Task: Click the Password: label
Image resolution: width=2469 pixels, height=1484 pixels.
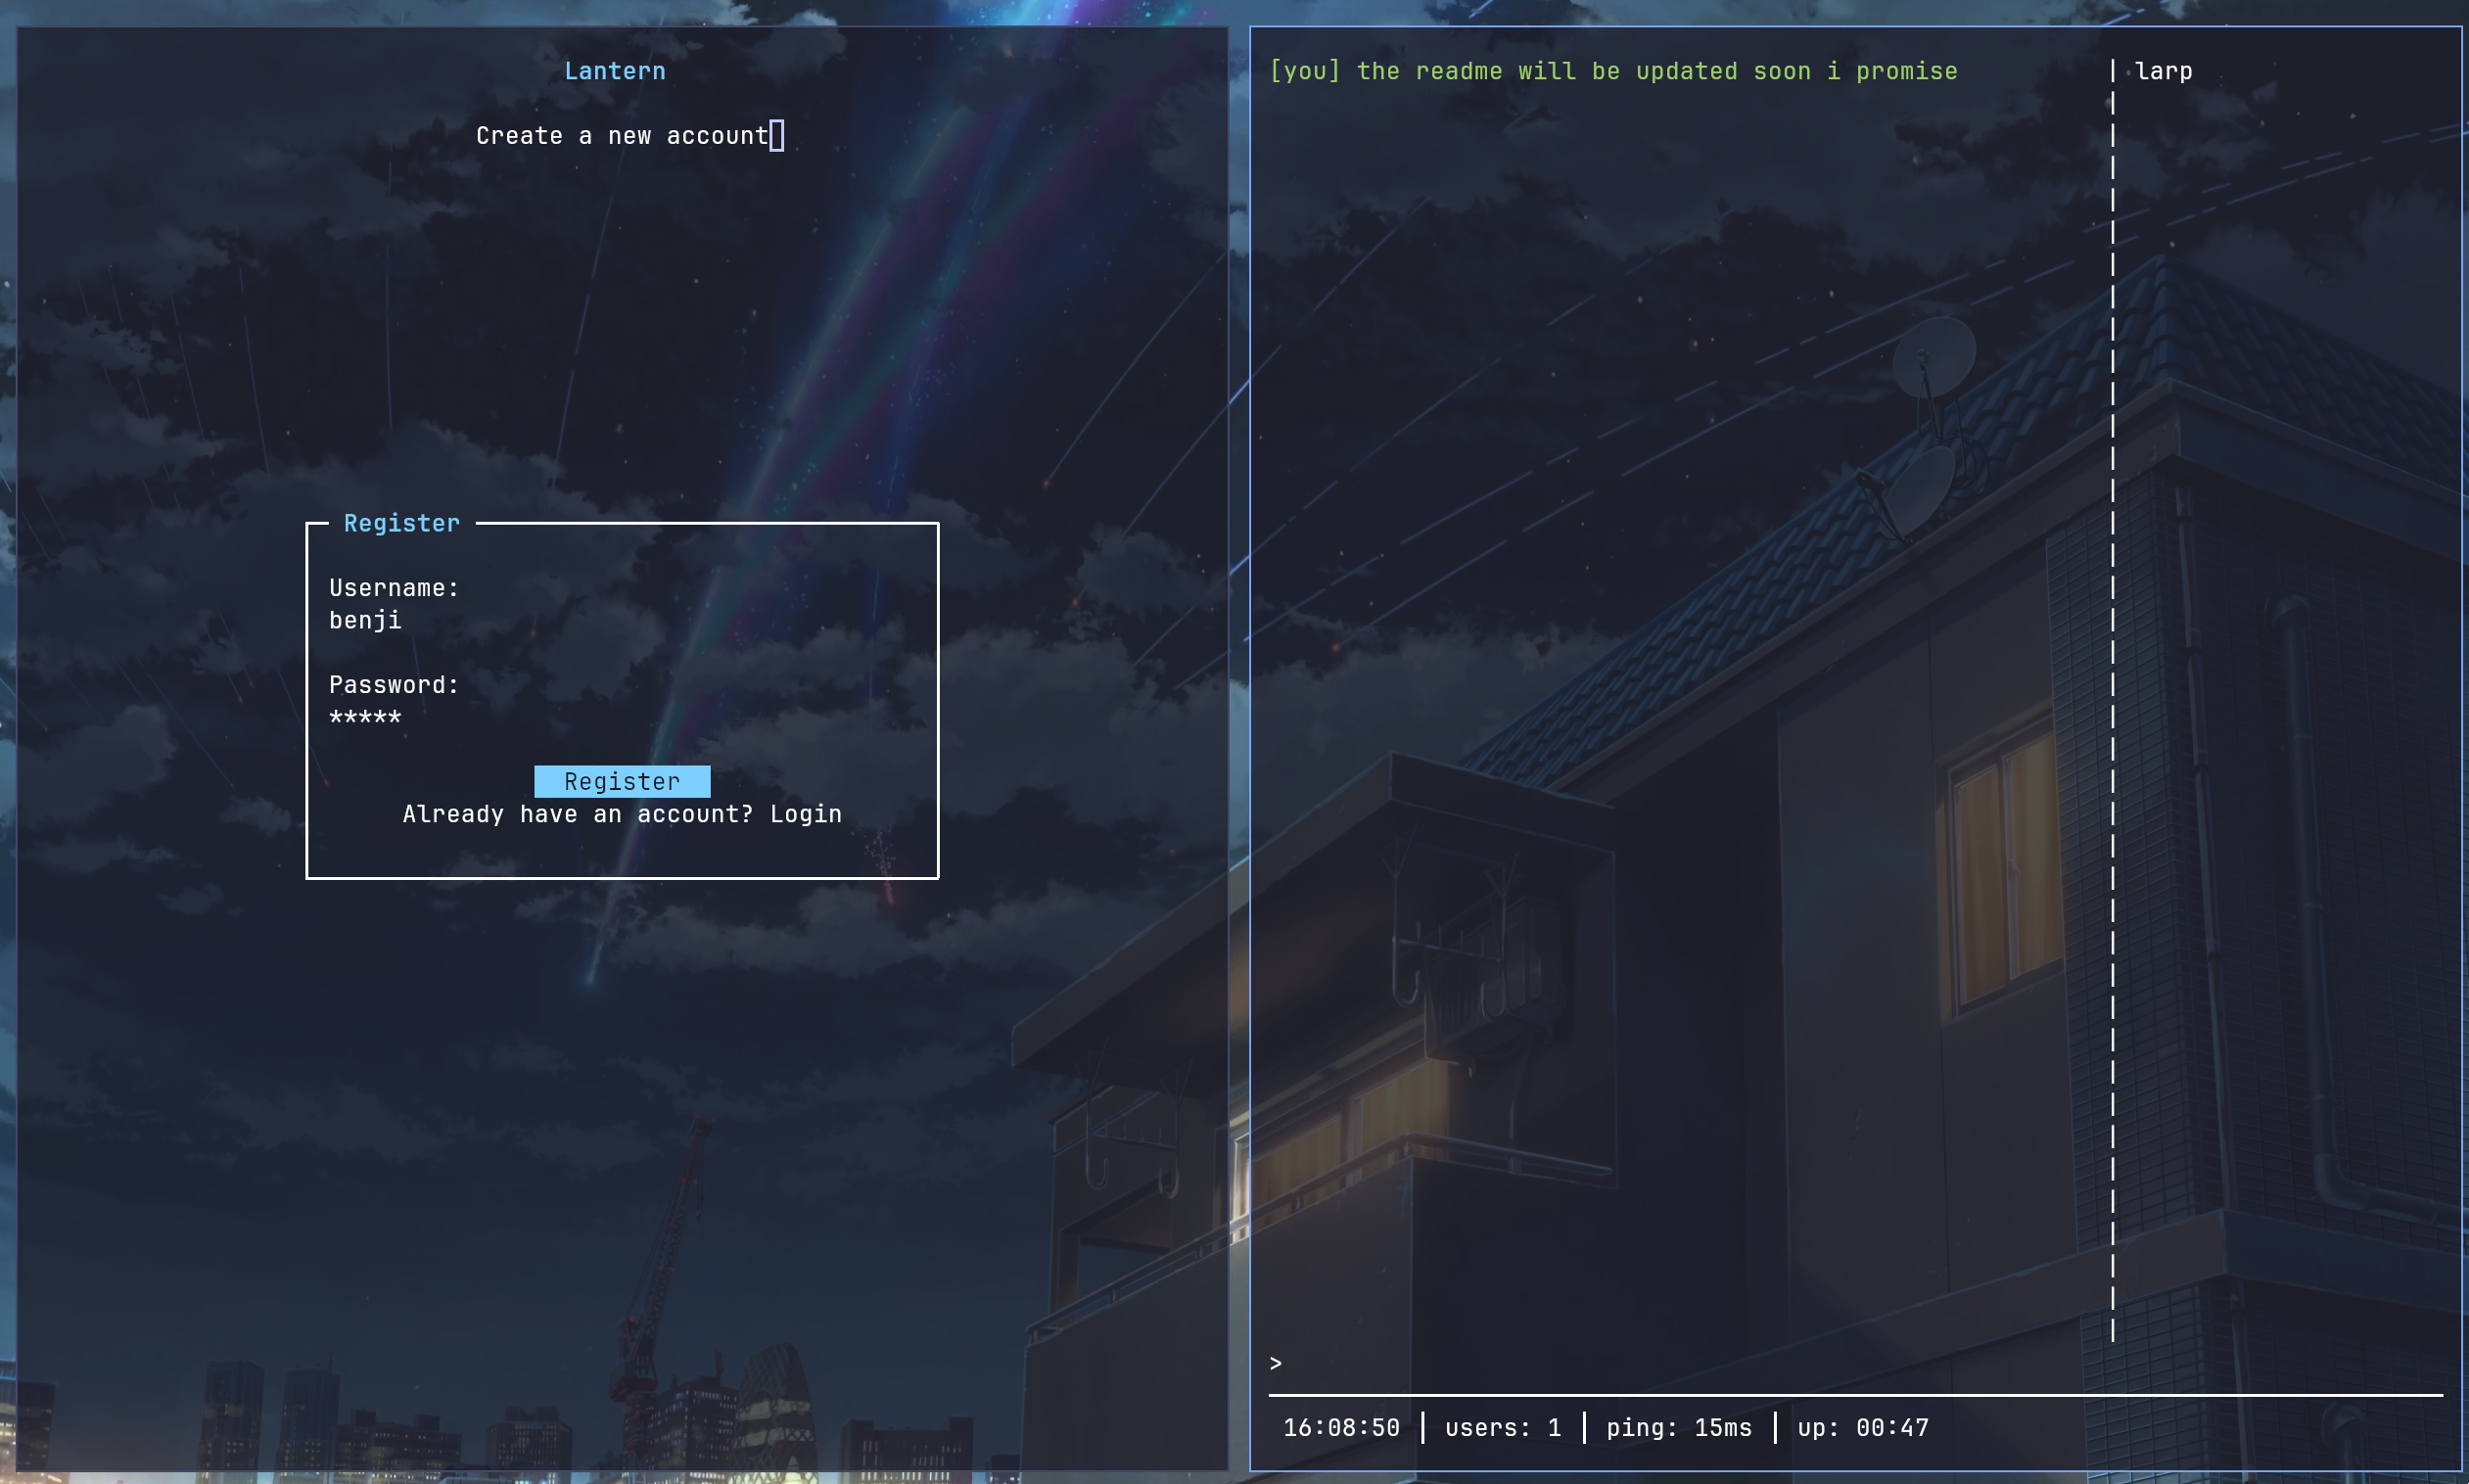Action: pyautogui.click(x=394, y=685)
